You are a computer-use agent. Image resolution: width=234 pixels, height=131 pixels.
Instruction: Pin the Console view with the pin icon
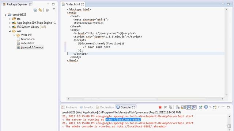coord(200,107)
